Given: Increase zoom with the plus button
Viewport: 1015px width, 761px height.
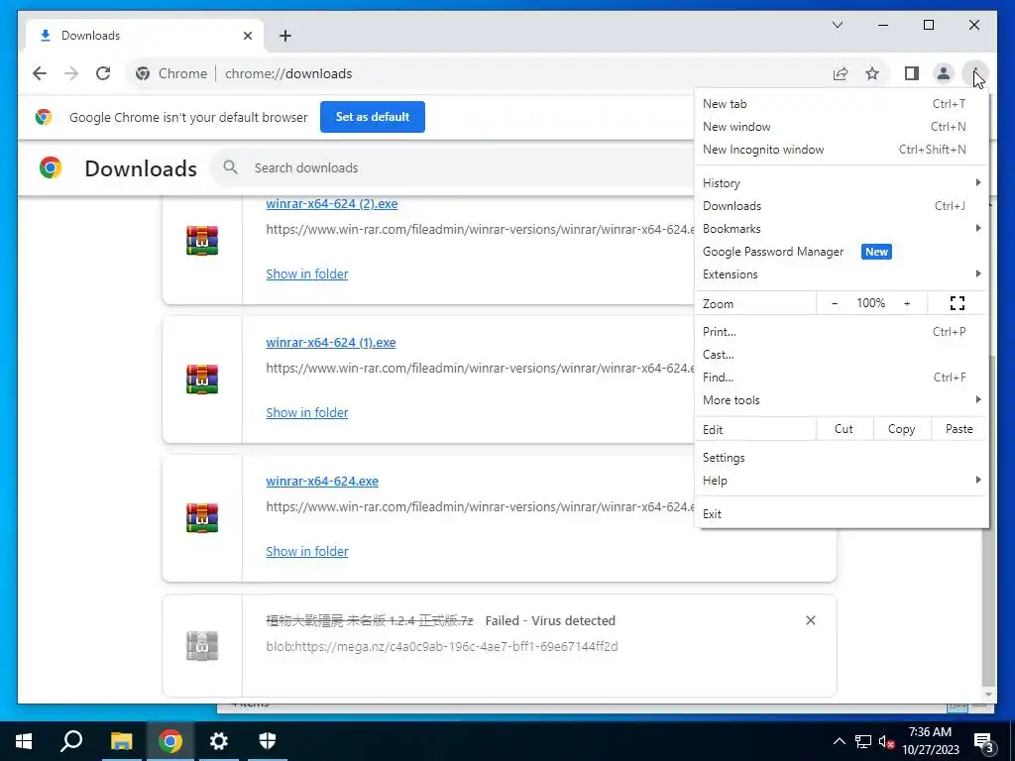Looking at the screenshot, I should (907, 303).
